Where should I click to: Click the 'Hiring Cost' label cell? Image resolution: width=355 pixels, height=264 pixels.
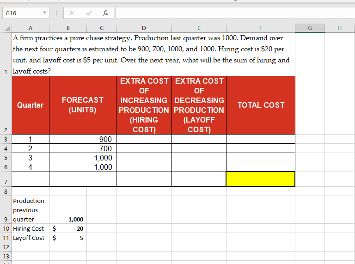pos(31,228)
